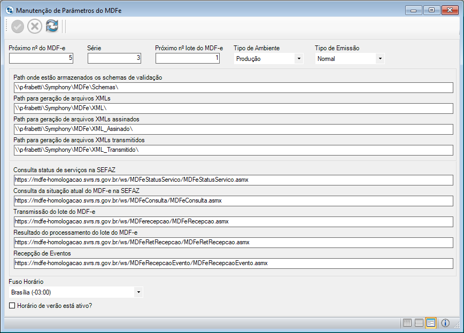The width and height of the screenshot is (464, 333).
Task: Open the Tipo de Emissão dropdown
Action: tap(380, 58)
